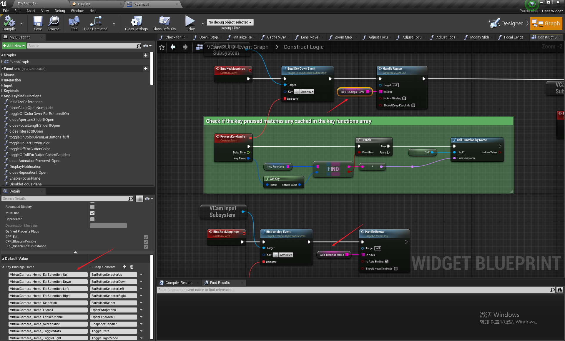Click VCam2UI breadcrumb in graph
This screenshot has height=341, width=565.
219,47
